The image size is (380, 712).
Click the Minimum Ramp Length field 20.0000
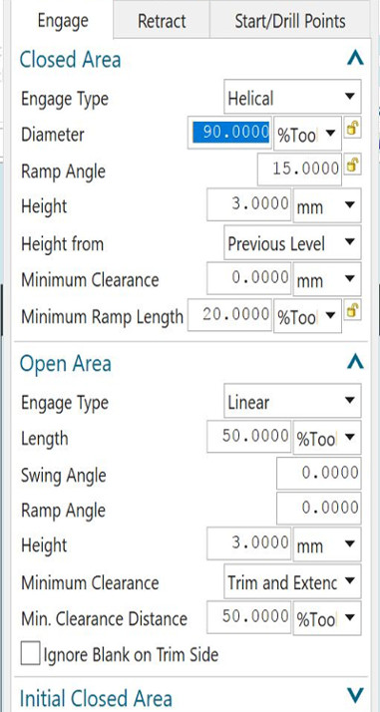point(229,314)
